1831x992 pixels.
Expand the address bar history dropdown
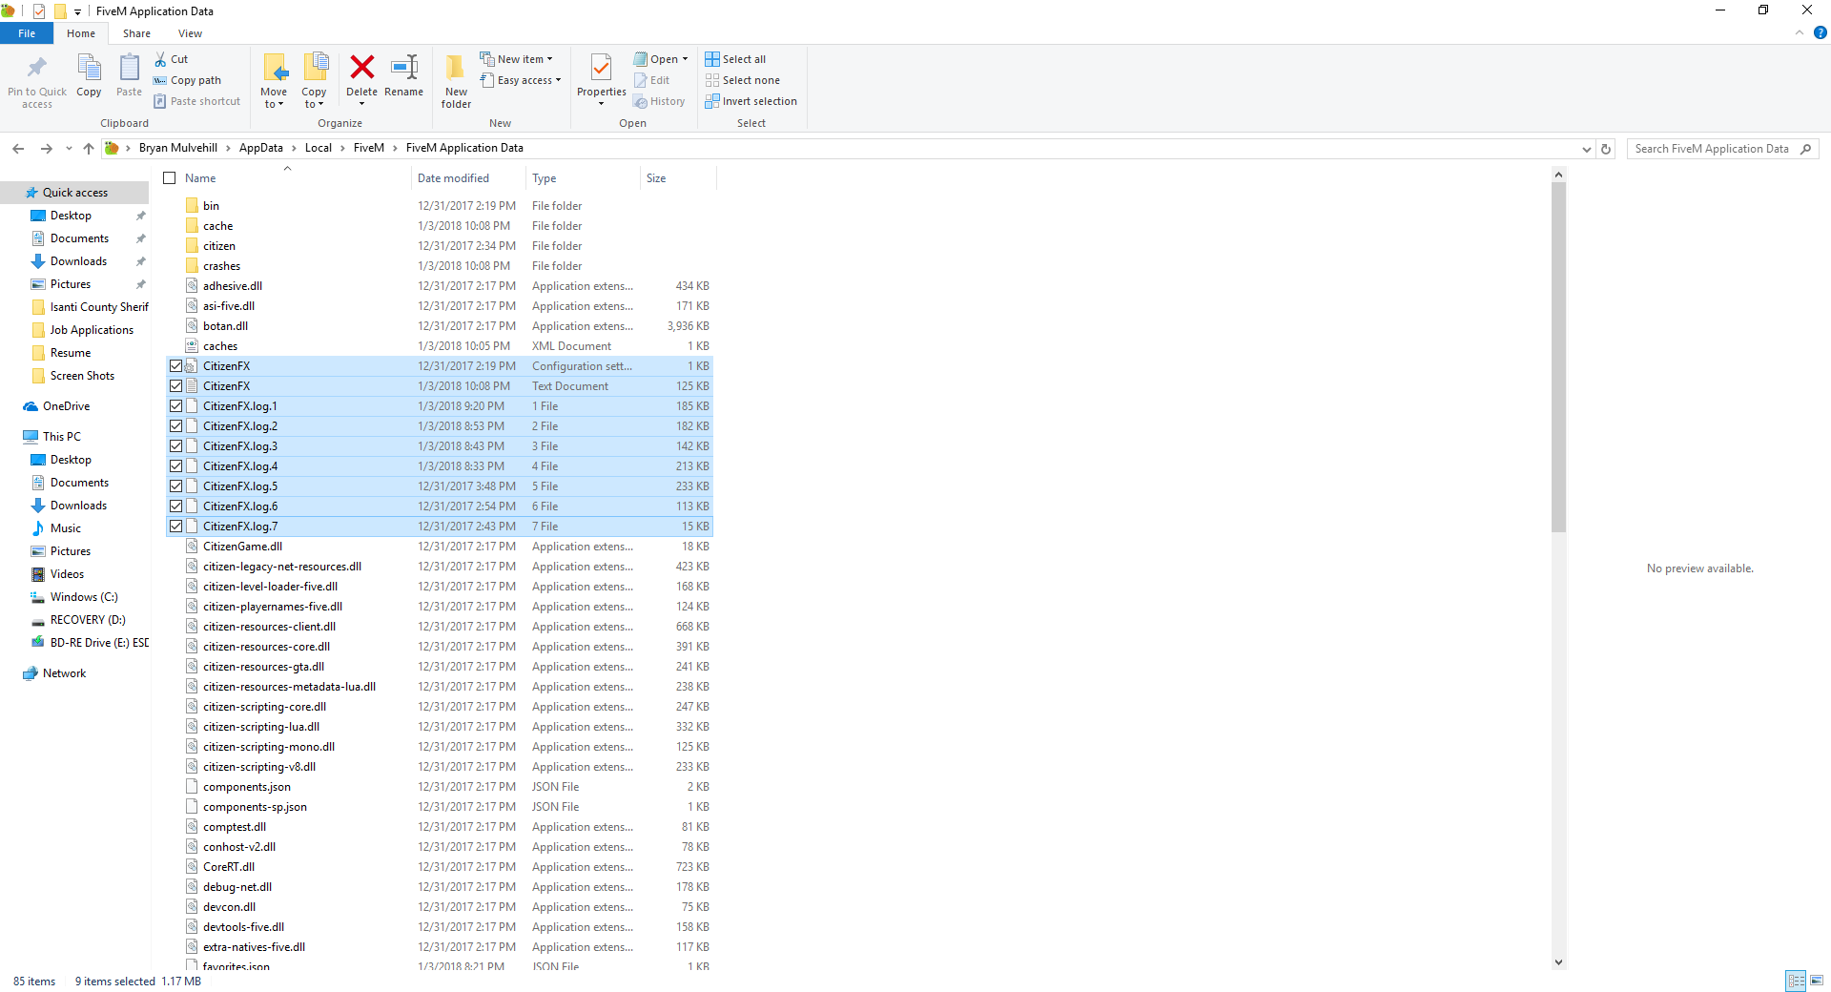pos(1586,149)
